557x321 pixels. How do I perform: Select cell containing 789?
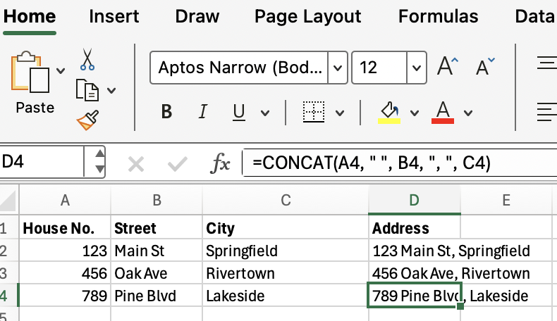point(65,296)
